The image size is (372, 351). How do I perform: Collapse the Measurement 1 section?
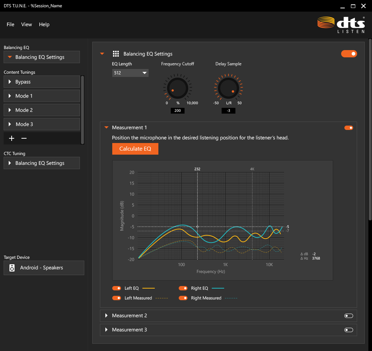(x=106, y=127)
